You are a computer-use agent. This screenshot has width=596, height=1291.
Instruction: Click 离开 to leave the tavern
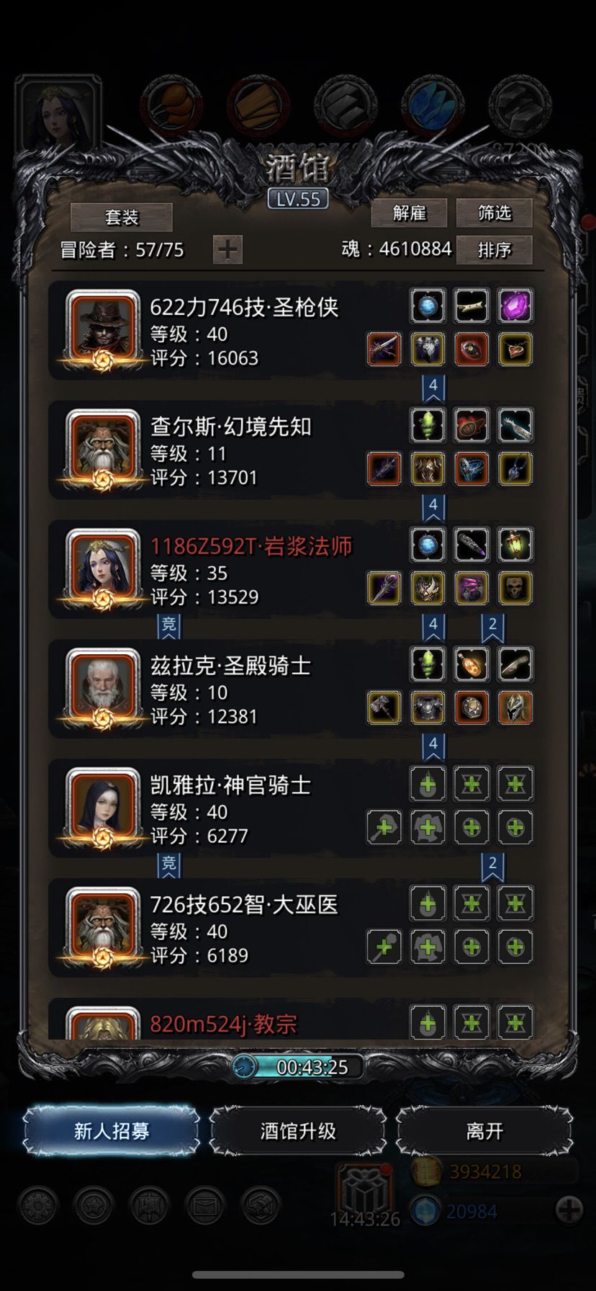484,1130
